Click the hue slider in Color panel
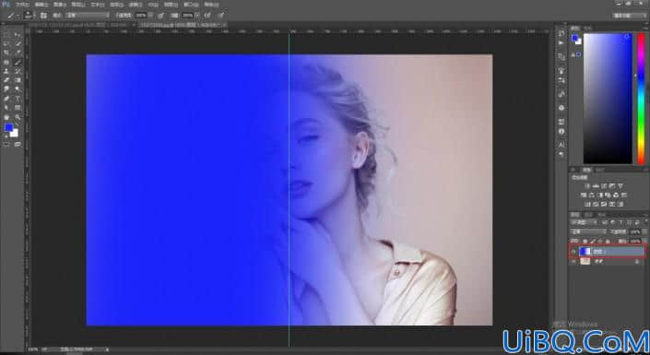This screenshot has width=650, height=355. [x=642, y=99]
